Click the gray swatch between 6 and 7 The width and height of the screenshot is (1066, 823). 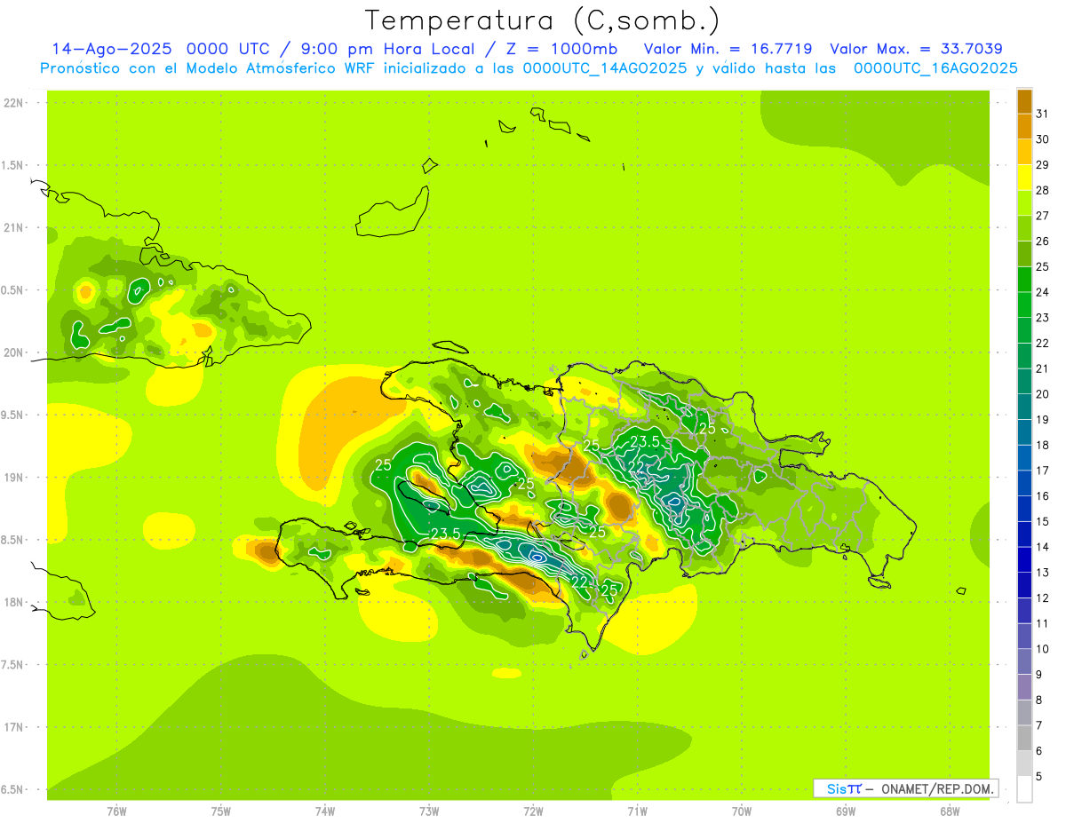pyautogui.click(x=1024, y=739)
